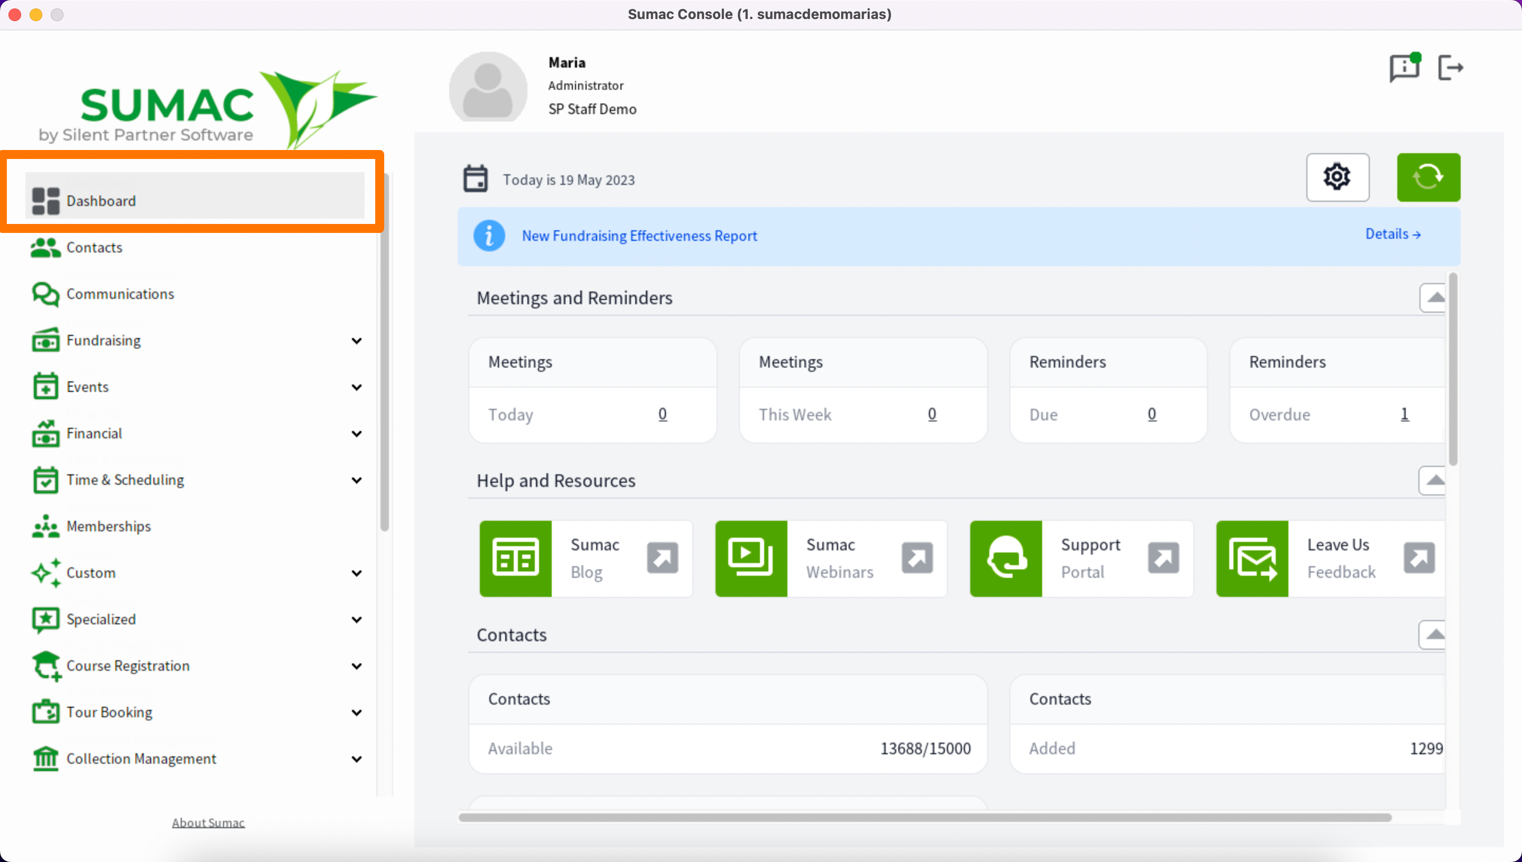Open the Sumac Webinars external link arrow

(917, 558)
